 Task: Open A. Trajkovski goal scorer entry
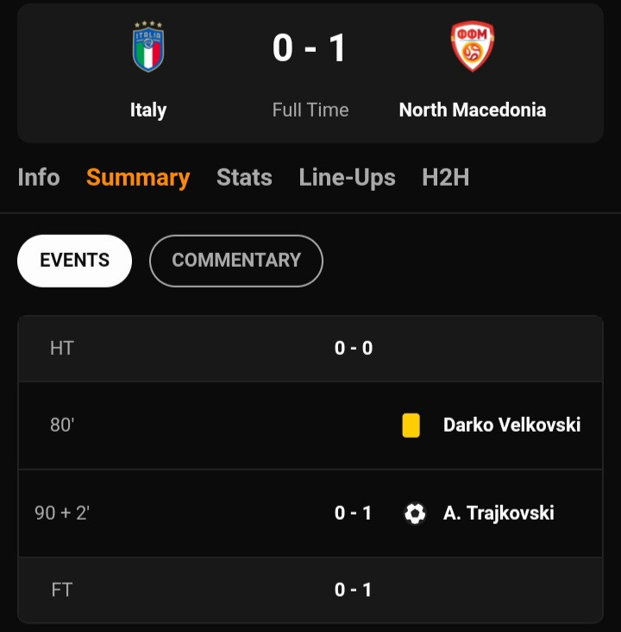point(499,513)
